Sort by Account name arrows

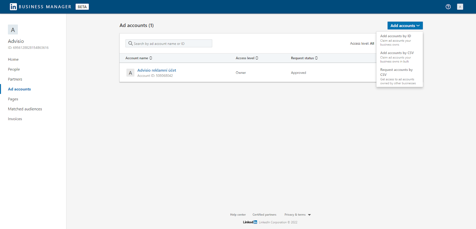[x=151, y=58]
